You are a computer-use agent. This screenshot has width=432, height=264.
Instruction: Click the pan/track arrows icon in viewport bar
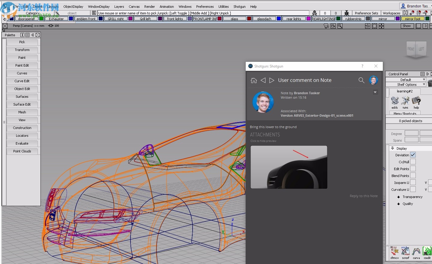pos(381,26)
